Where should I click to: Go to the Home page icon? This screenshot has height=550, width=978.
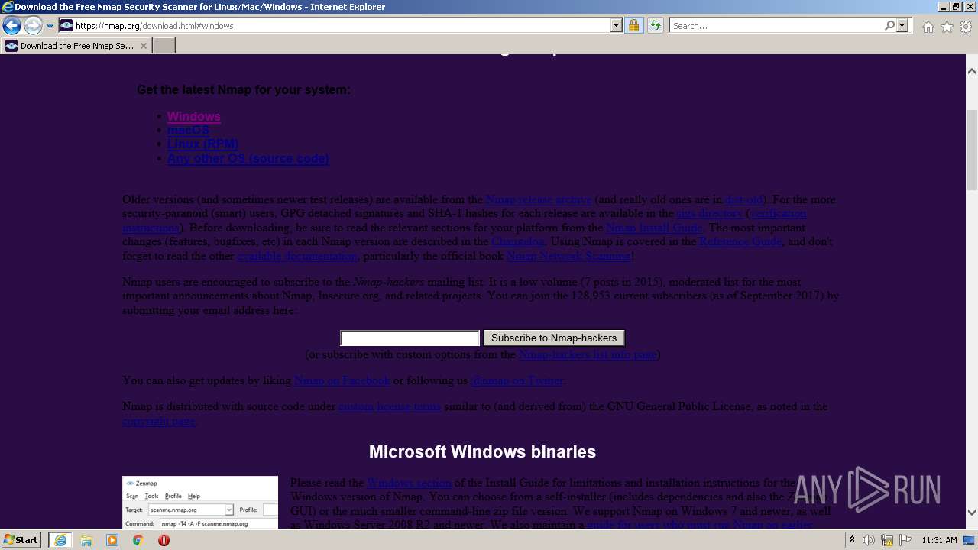click(928, 27)
